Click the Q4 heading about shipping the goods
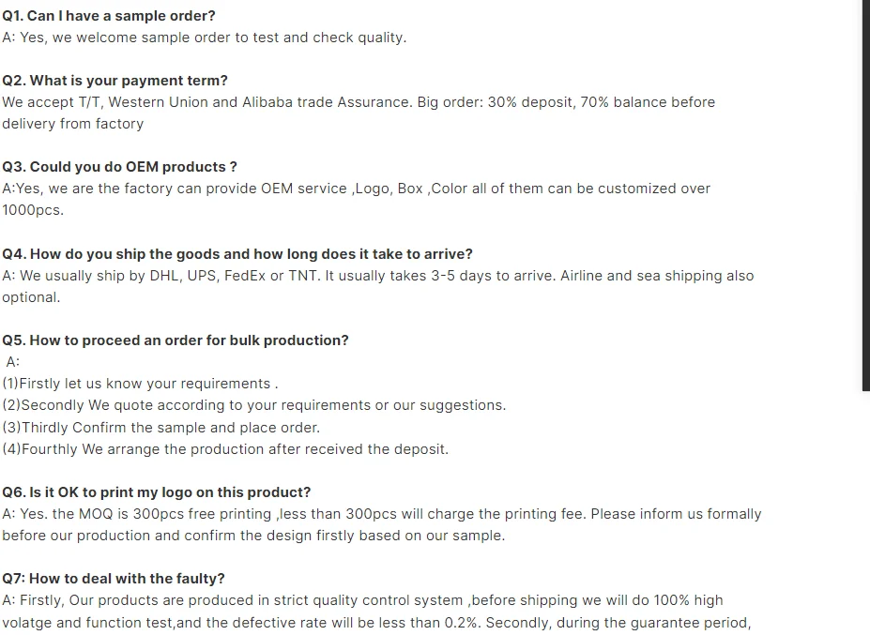 [x=237, y=254]
